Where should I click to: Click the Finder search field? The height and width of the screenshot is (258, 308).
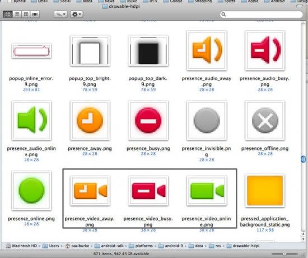262,15
